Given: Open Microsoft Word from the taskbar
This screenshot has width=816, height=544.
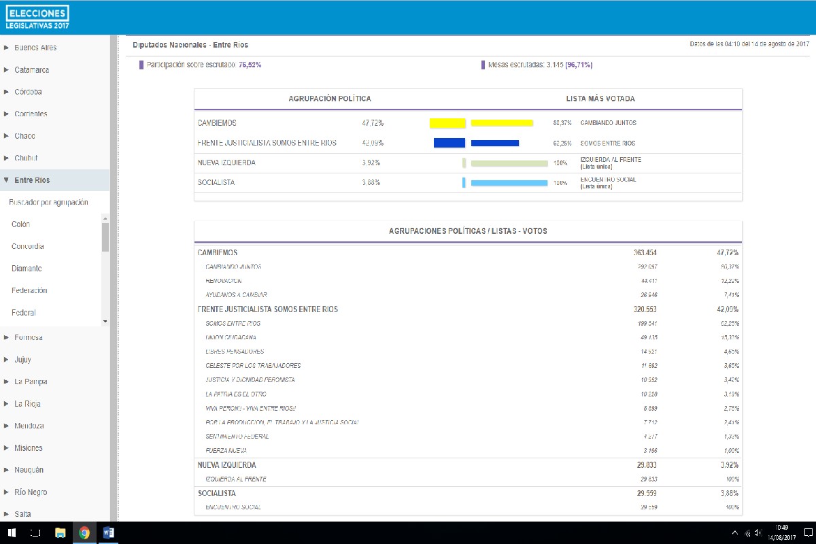Looking at the screenshot, I should [x=108, y=533].
